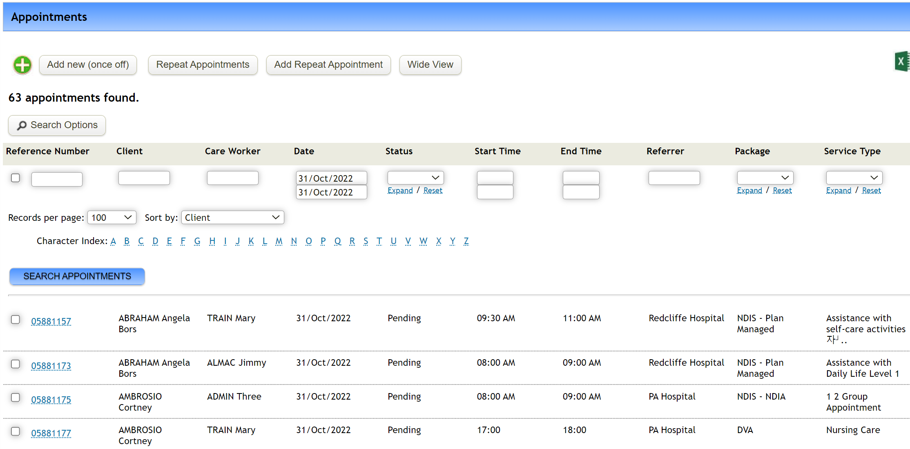The width and height of the screenshot is (910, 449).
Task: Click Add new (once off) button
Action: click(x=88, y=65)
